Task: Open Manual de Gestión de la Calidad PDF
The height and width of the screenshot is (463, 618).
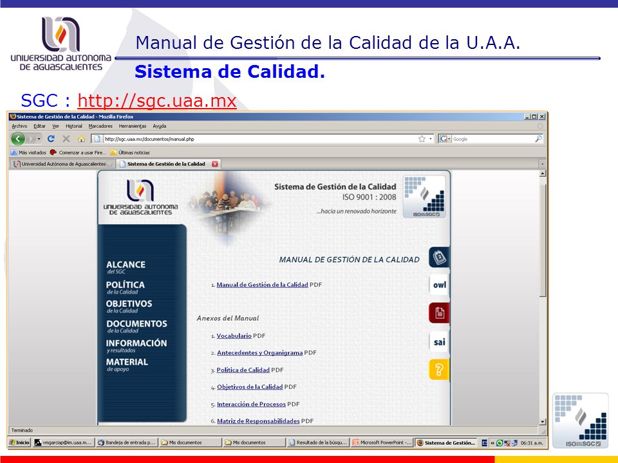Action: coord(262,285)
